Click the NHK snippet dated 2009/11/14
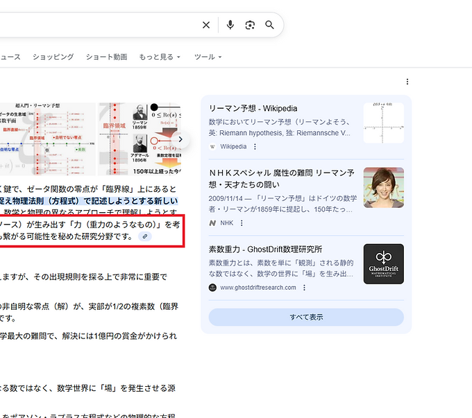Viewport: 472px width, 418px height. [283, 204]
